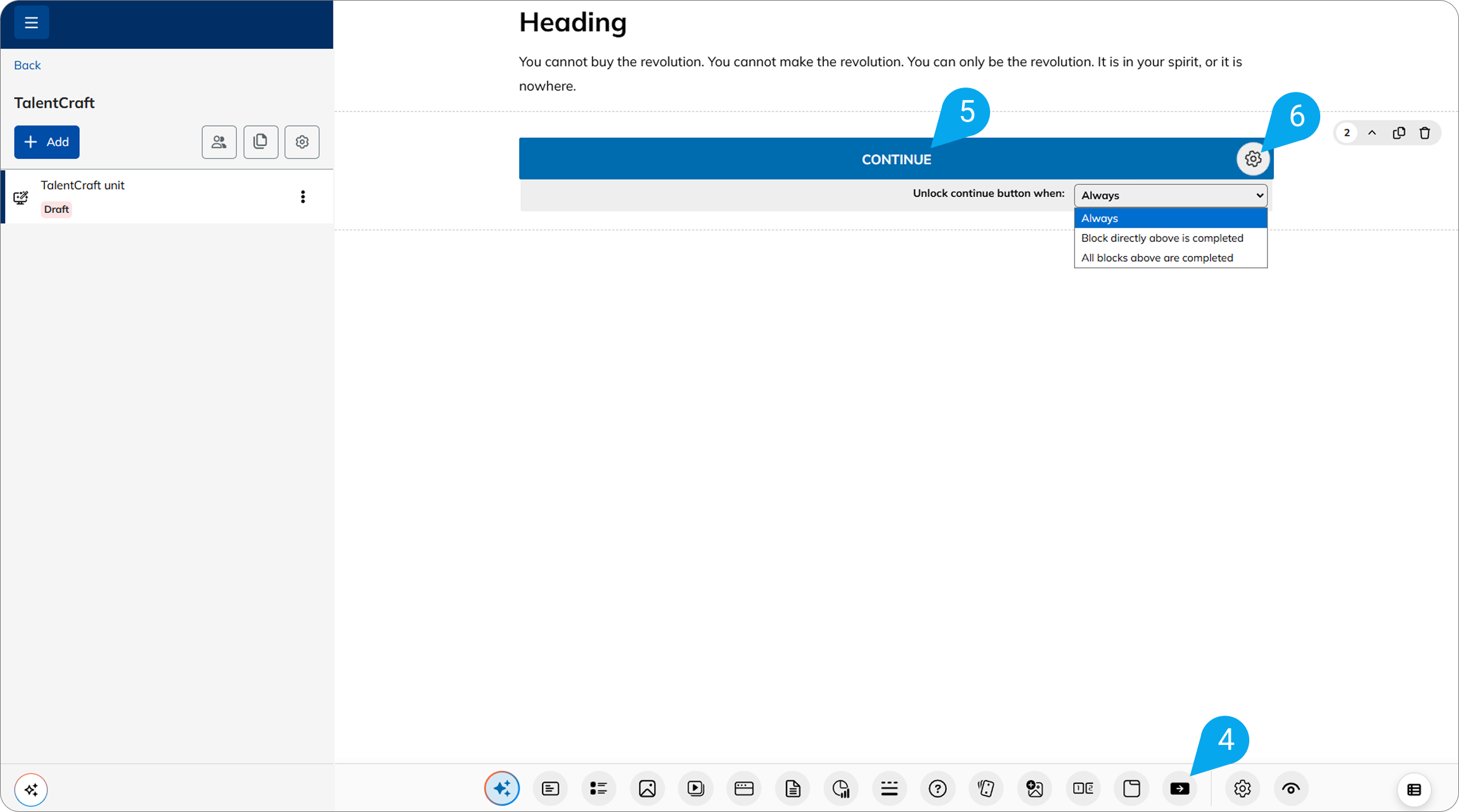This screenshot has width=1459, height=812.
Task: Select the continue button block icon
Action: point(1180,789)
